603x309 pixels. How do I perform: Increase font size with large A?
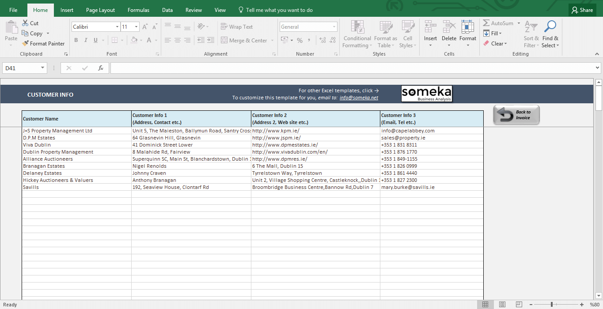click(145, 27)
